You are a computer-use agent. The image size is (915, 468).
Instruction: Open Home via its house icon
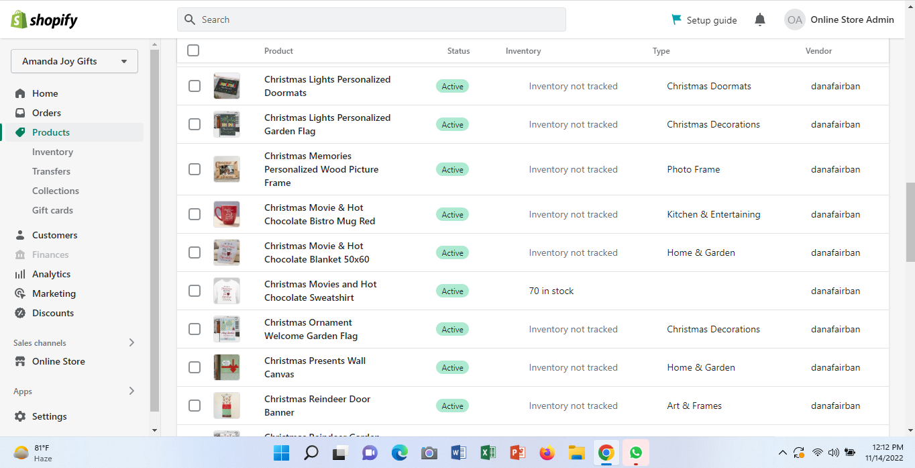tap(20, 93)
